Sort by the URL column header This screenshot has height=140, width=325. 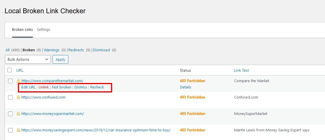coord(20,70)
